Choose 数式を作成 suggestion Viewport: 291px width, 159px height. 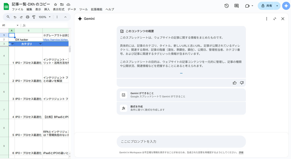(x=181, y=108)
